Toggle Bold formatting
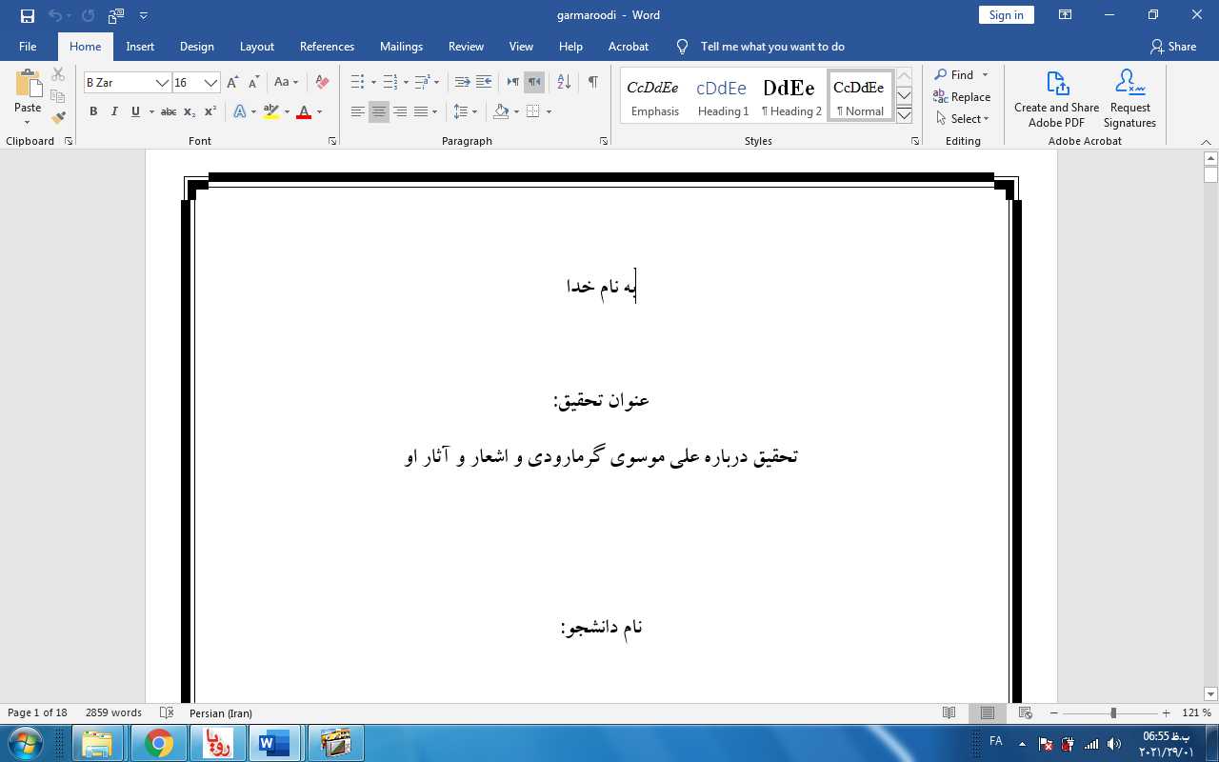The height and width of the screenshot is (762, 1219). point(93,112)
